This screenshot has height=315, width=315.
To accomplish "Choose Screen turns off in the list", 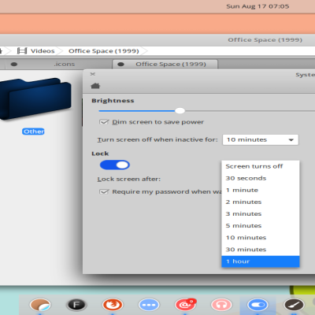I will click(261, 166).
